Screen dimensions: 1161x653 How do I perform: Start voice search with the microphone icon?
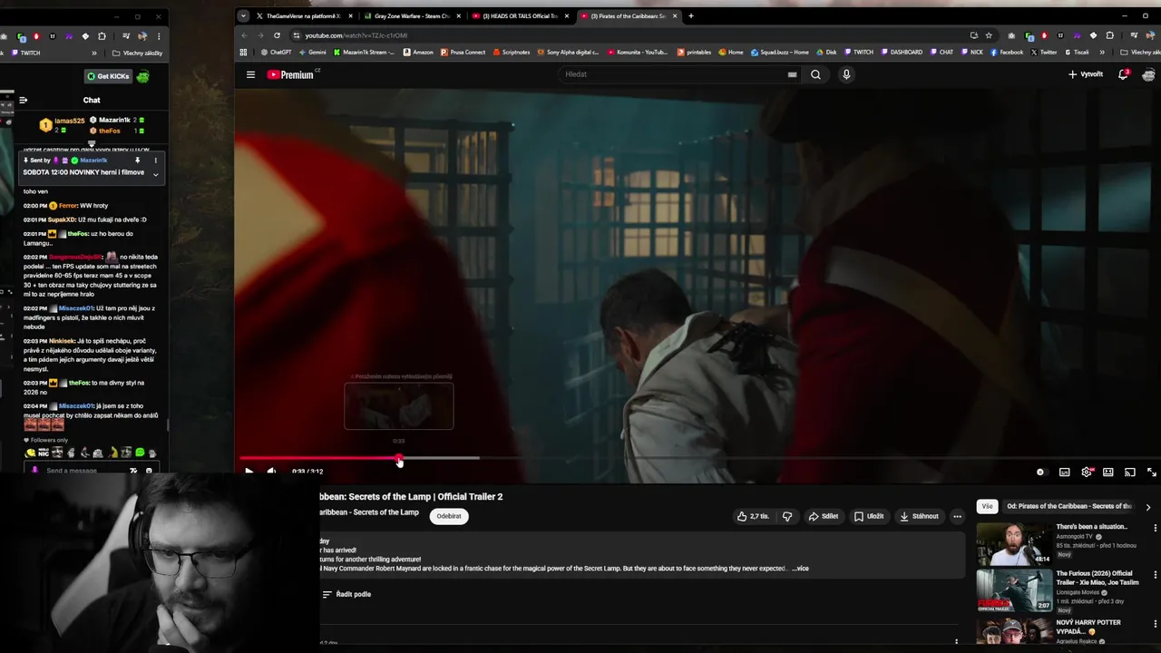tap(846, 74)
